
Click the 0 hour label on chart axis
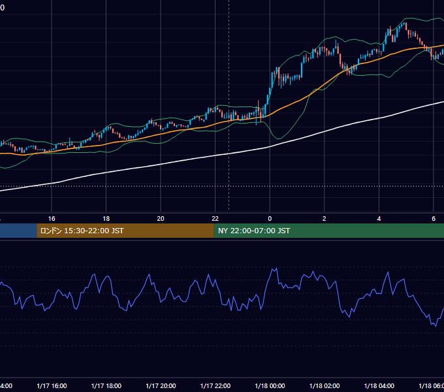point(270,219)
